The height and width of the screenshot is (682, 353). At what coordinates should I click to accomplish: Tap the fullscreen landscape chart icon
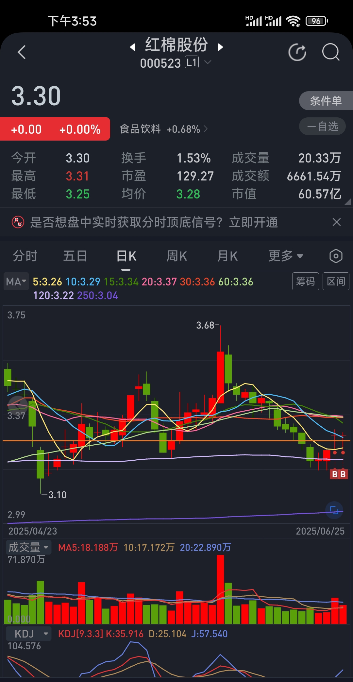[334, 510]
